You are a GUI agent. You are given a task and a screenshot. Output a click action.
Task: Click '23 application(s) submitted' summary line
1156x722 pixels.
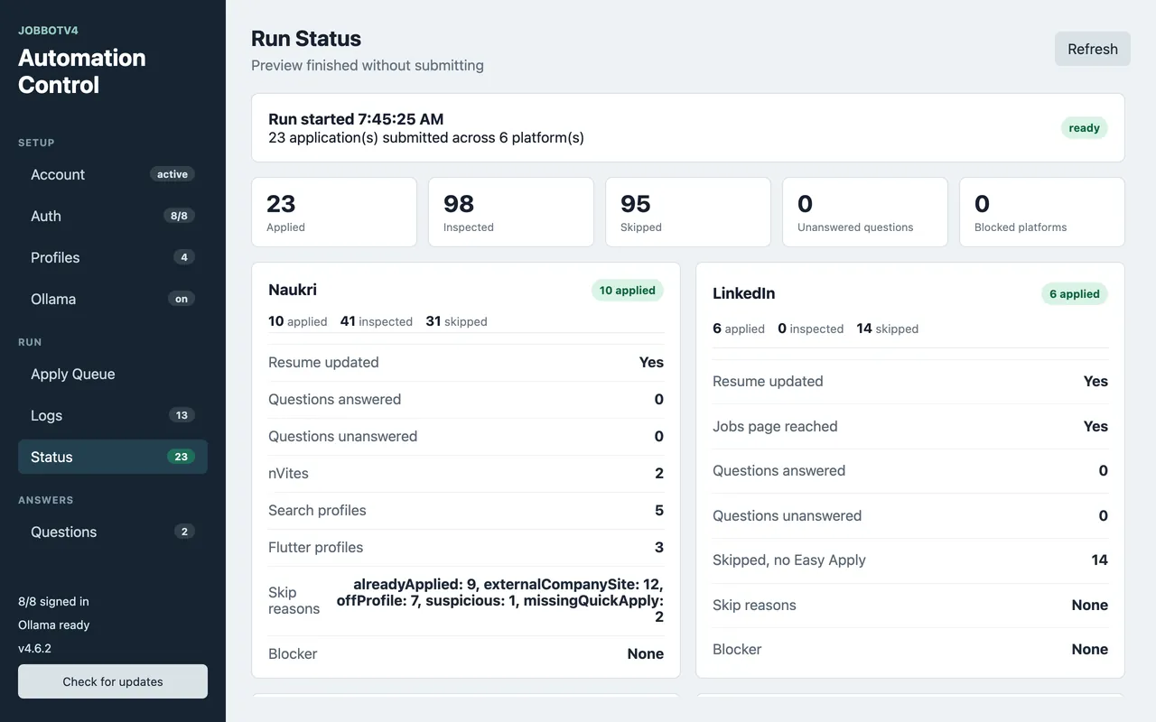[x=426, y=138]
